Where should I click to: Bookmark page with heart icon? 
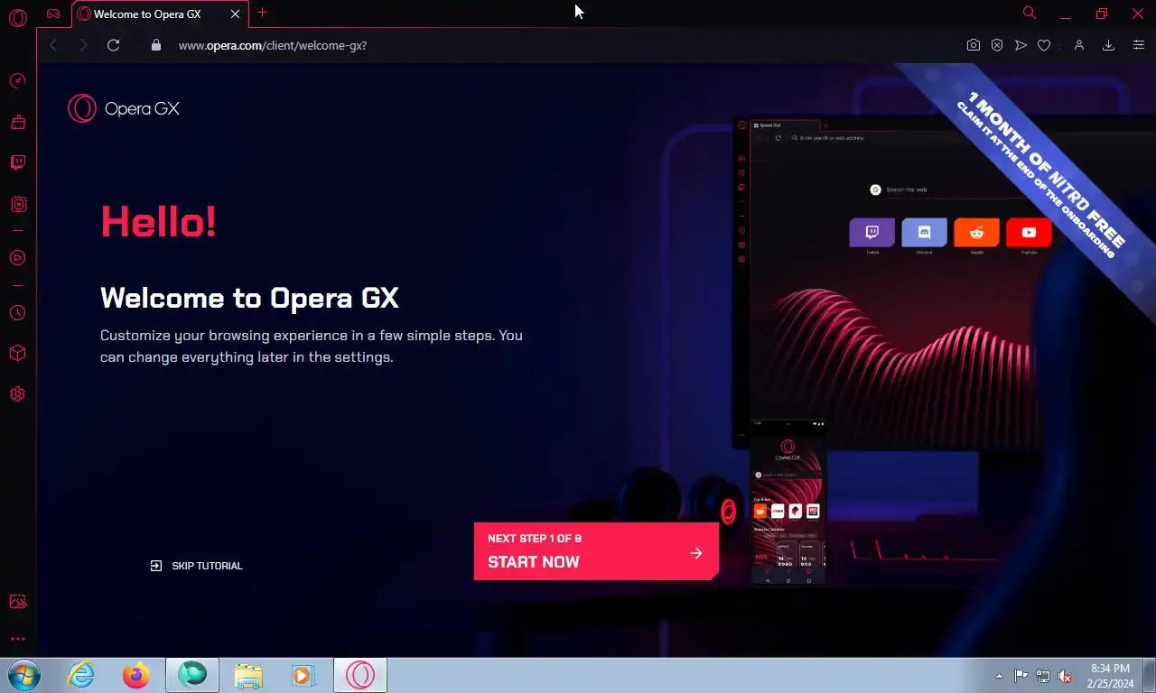point(1044,45)
